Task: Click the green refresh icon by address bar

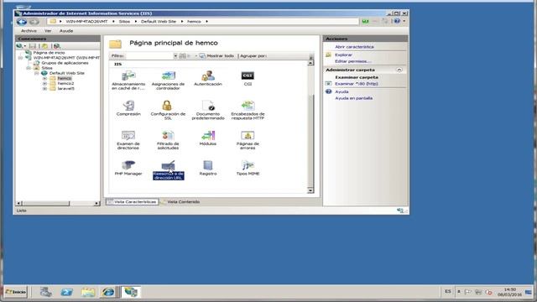Action: pos(366,21)
